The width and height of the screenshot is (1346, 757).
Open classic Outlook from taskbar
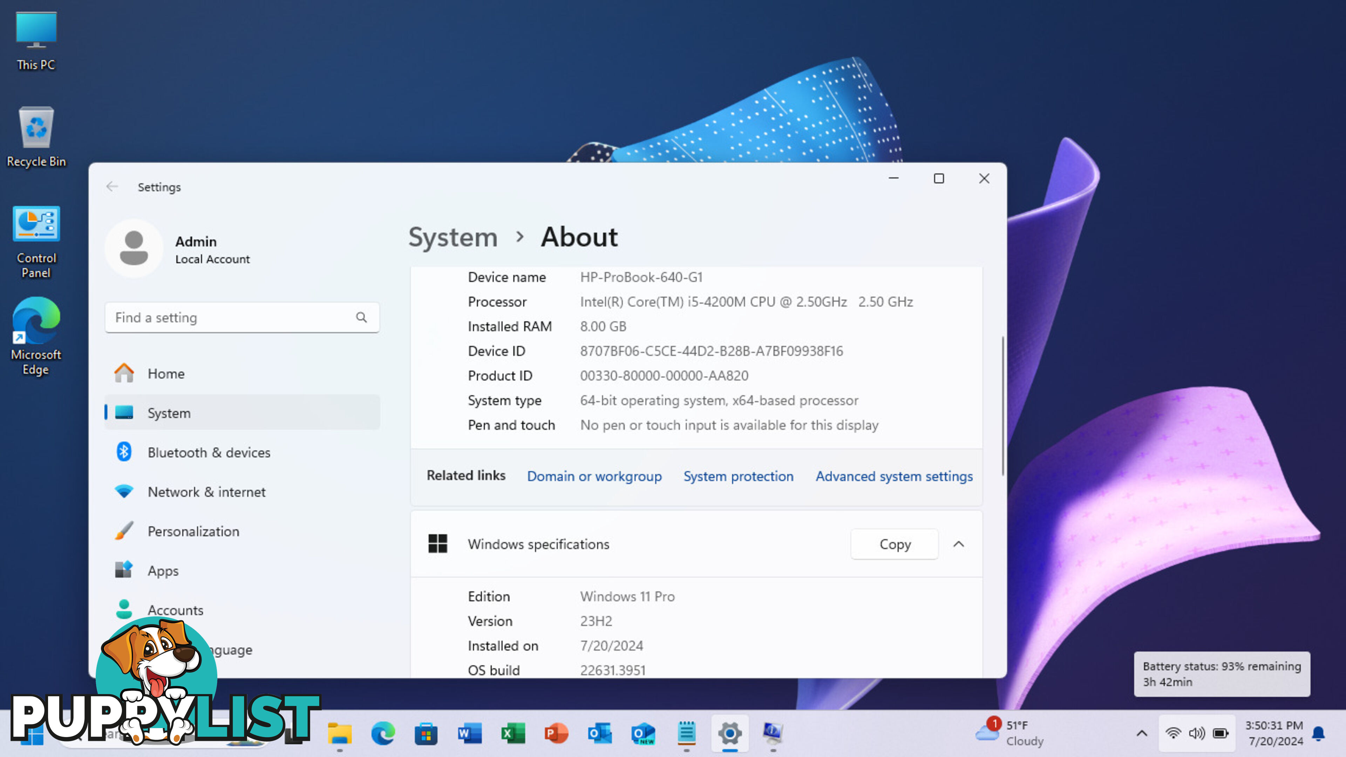pyautogui.click(x=600, y=734)
